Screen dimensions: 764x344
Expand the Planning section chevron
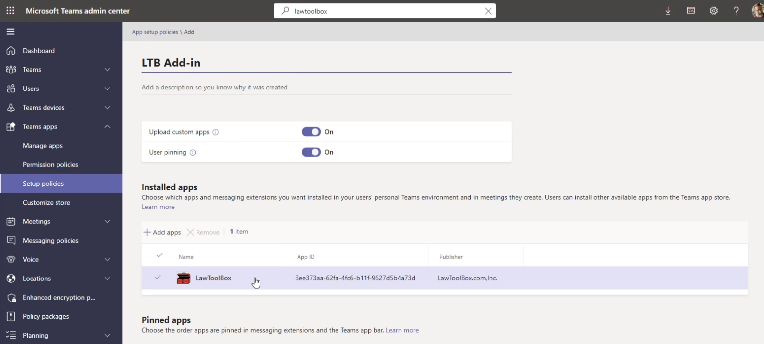(x=107, y=335)
